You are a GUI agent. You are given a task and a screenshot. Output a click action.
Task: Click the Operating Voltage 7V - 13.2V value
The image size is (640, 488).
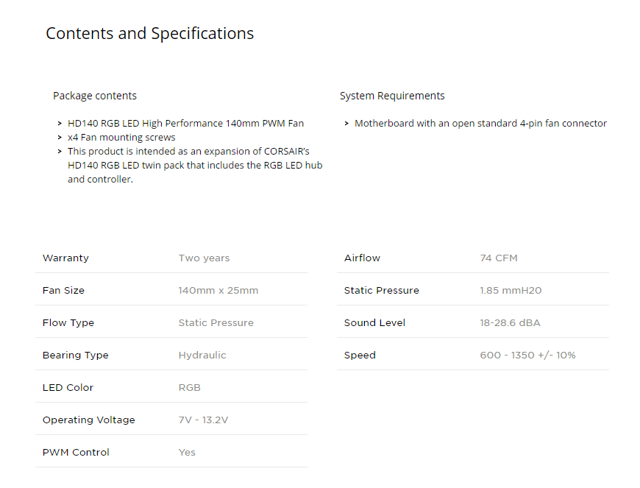pos(203,420)
